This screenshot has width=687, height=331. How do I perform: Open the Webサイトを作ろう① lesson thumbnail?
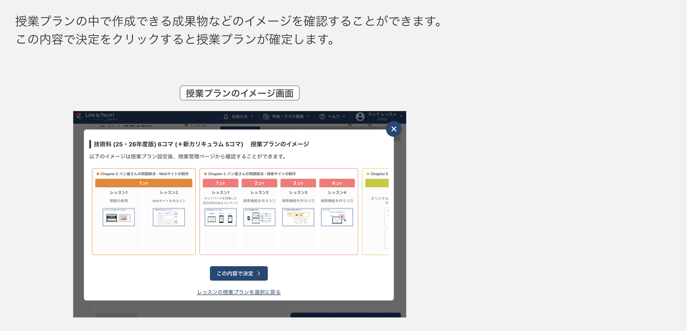click(x=169, y=217)
